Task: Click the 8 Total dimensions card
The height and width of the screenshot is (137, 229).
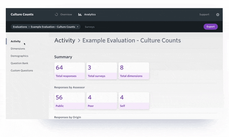Action: pyautogui.click(x=134, y=71)
